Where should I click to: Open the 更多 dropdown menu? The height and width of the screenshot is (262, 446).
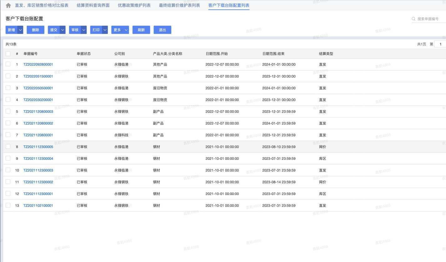pos(120,30)
